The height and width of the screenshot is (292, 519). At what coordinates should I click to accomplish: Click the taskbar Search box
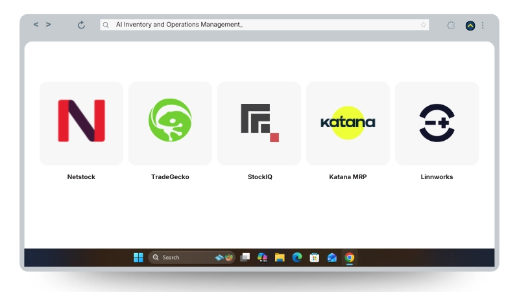(x=191, y=257)
